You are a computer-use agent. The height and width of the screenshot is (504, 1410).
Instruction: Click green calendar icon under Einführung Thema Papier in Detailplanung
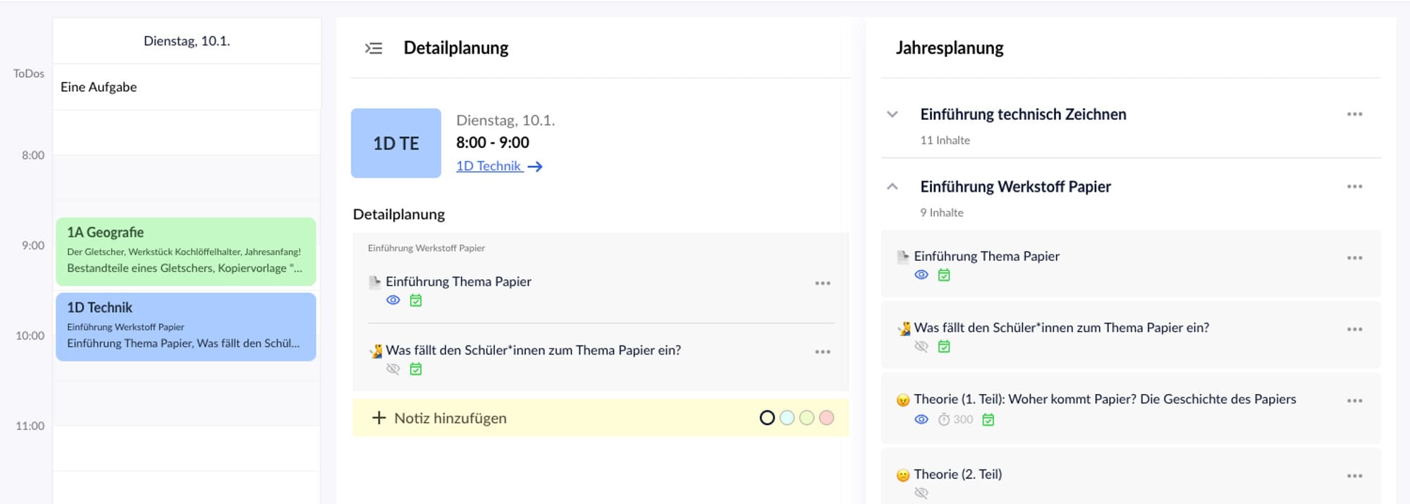click(416, 301)
